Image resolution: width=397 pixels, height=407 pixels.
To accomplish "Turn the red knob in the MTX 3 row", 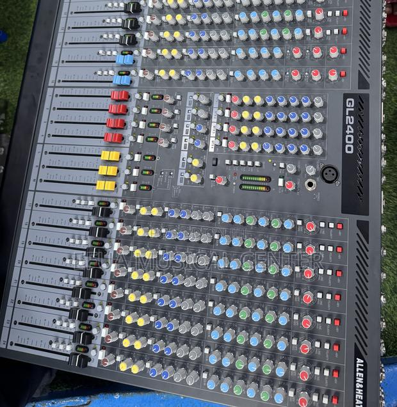I will coord(232,129).
